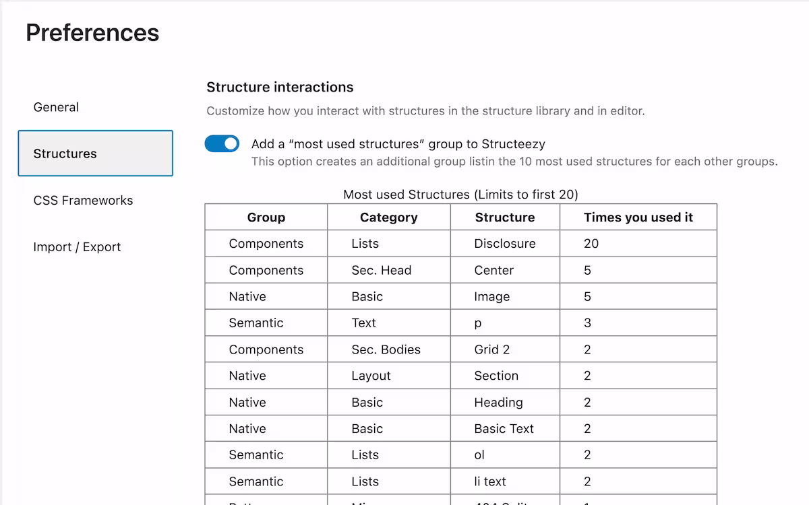Switch to the CSS Frameworks tab
Viewport: 809px width, 505px height.
tap(83, 200)
